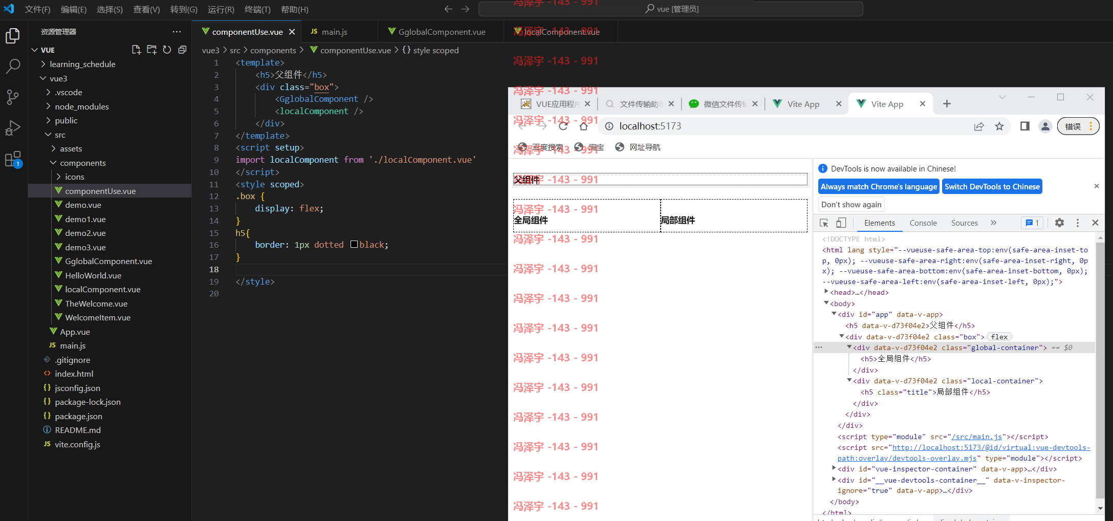Create a new folder in VUE explorer
This screenshot has height=521, width=1113.
(x=151, y=50)
